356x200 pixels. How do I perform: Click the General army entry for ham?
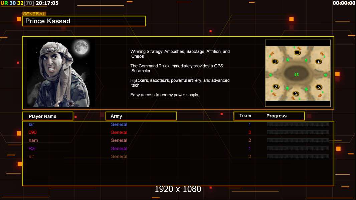119,140
